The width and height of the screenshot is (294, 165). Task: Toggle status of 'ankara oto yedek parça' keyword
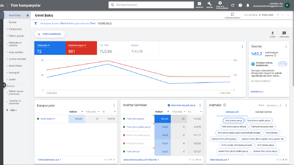pyautogui.click(x=124, y=135)
